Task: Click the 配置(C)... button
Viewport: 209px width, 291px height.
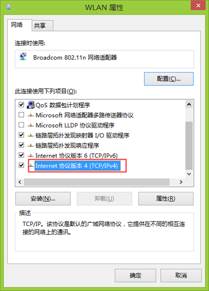Action: (169, 79)
